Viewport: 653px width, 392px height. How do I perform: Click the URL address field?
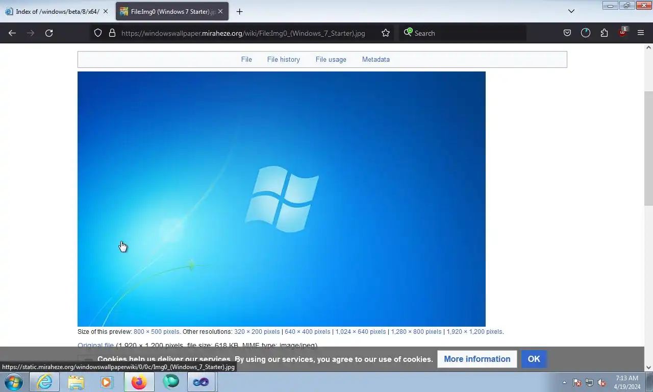pyautogui.click(x=243, y=33)
